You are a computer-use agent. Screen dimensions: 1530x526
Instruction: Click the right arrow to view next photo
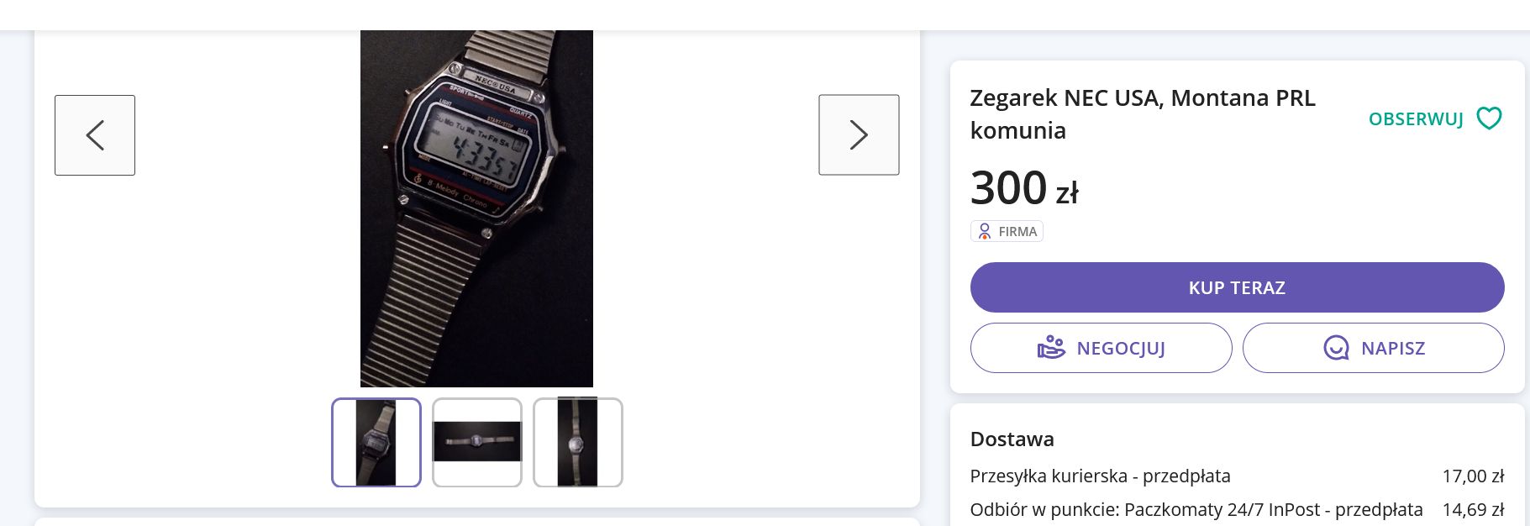(859, 135)
